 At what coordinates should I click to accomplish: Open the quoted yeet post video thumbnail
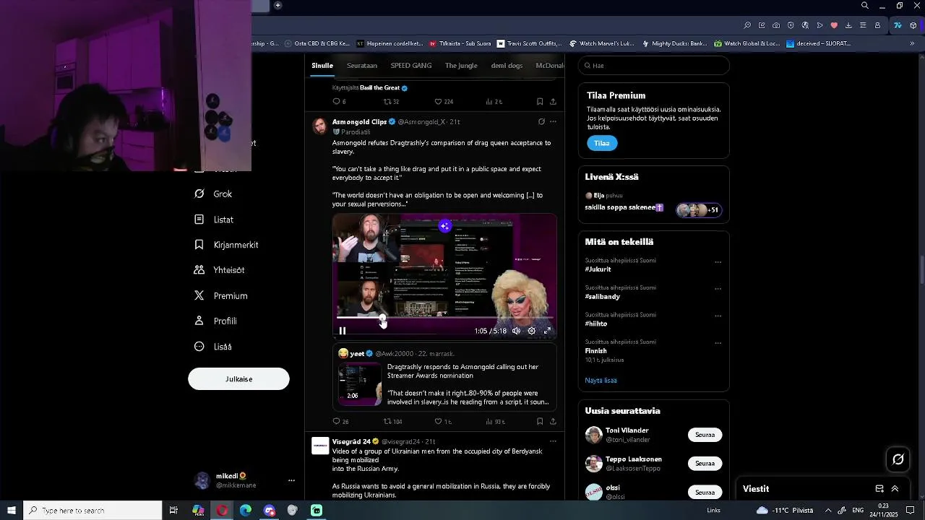click(x=361, y=383)
